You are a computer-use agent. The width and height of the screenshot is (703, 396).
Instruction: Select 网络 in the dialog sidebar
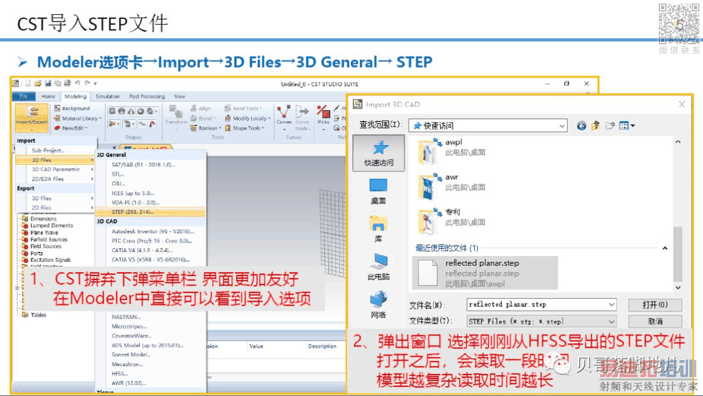(x=378, y=305)
